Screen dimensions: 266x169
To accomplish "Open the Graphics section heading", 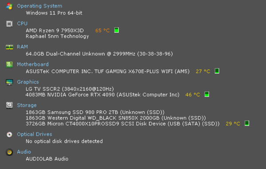I will (28, 82).
